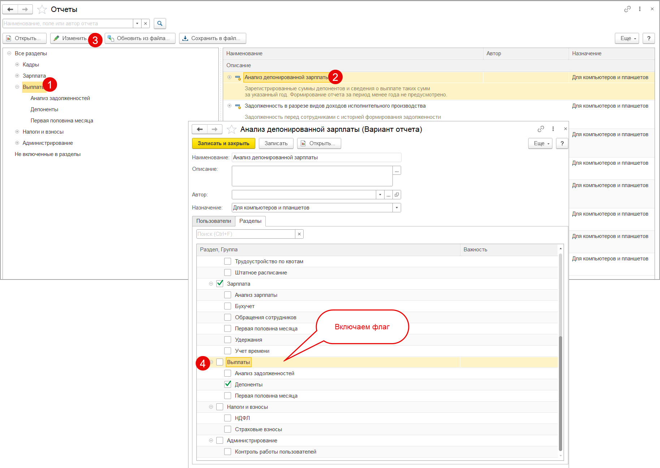Switch to the Пользователи tab
660x468 pixels.
[x=213, y=221]
